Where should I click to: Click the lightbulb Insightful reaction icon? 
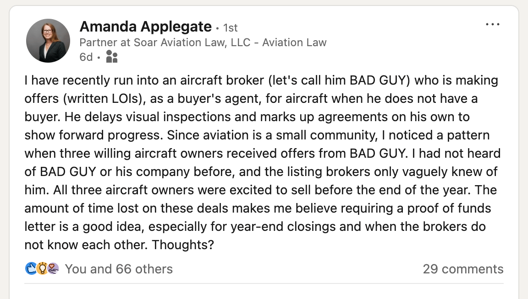coord(42,269)
